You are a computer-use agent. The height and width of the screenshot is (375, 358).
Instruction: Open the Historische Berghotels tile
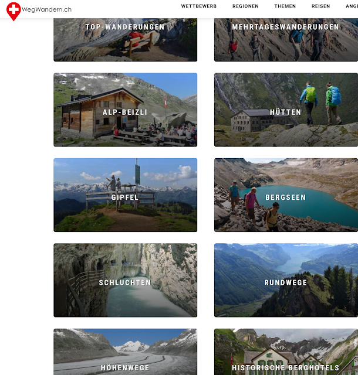tap(286, 352)
